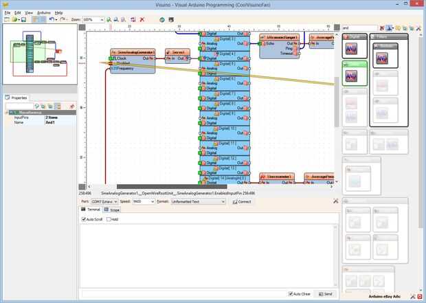The image size is (426, 303).
Task: Open the Help menu
Action: point(58,13)
